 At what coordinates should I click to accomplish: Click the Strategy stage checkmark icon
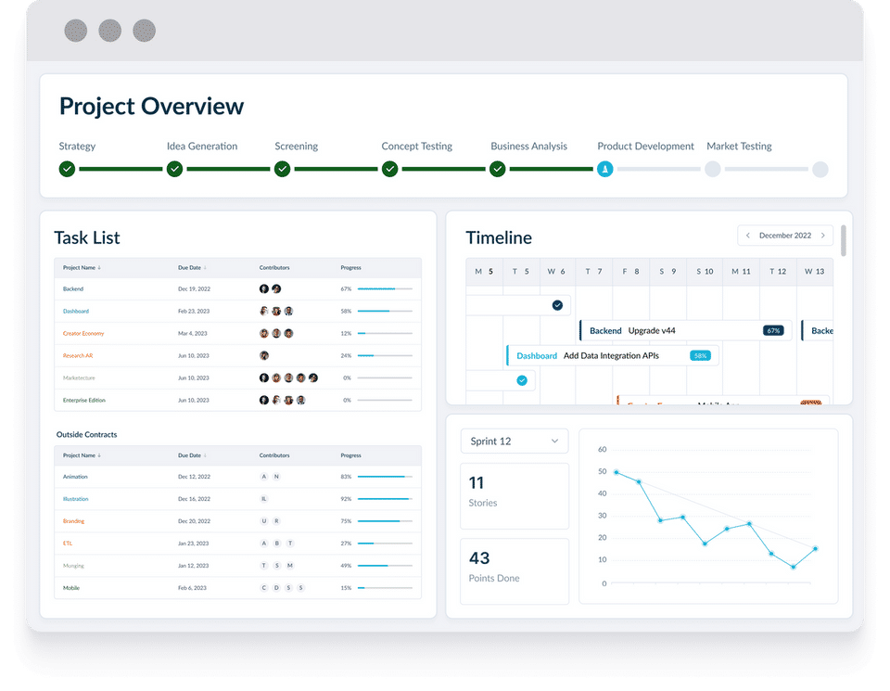pyautogui.click(x=67, y=169)
